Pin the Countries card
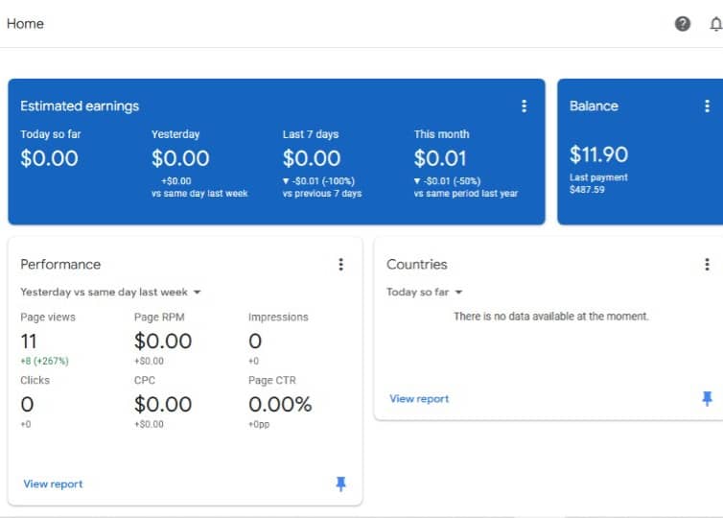This screenshot has width=723, height=518. click(708, 399)
